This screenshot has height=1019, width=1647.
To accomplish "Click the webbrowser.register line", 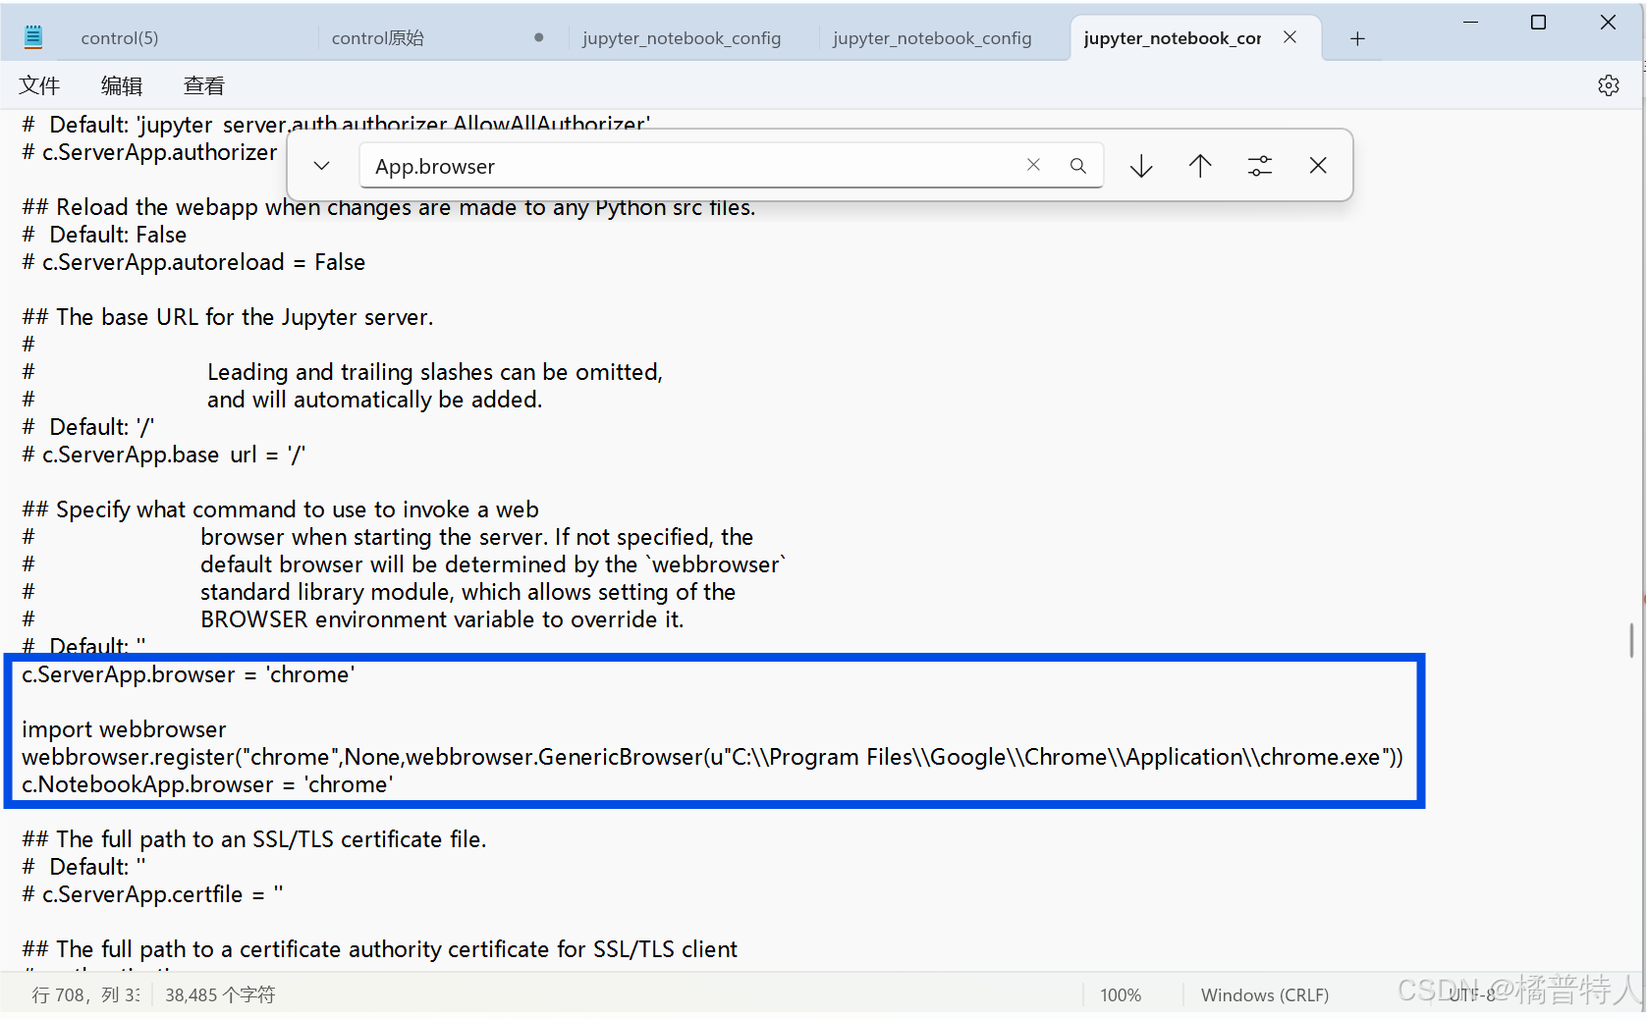I will pos(712,757).
